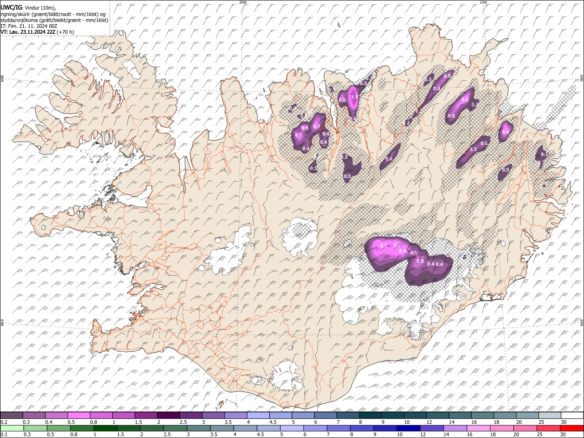Click the pale green 0.1 rain legend swatch
This screenshot has height=438, width=584.
(x=12, y=428)
